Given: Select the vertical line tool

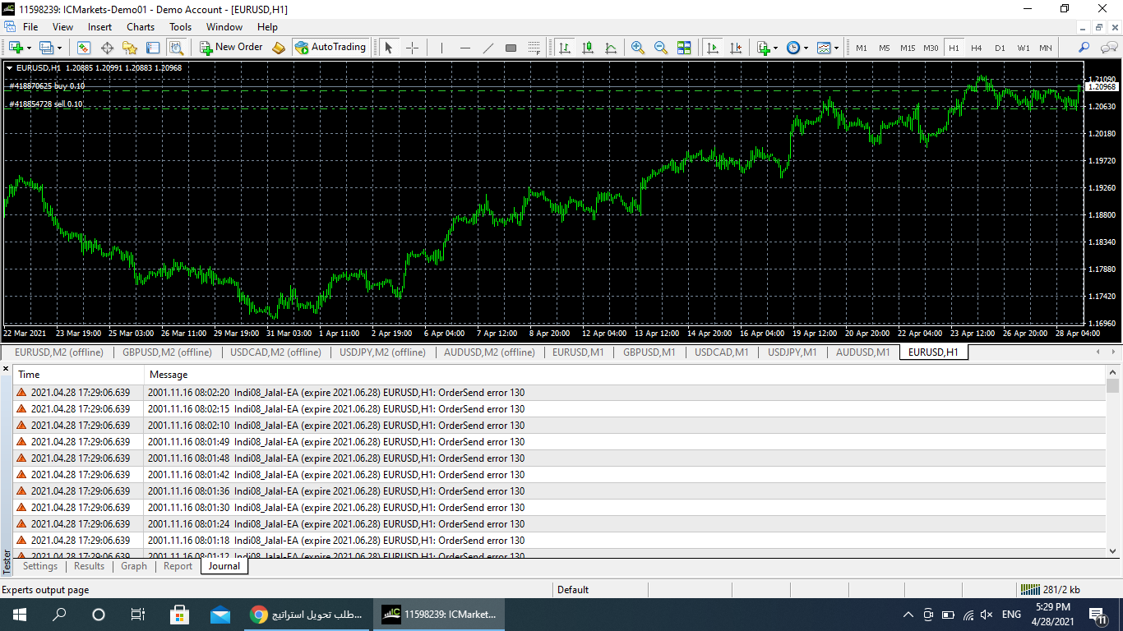Looking at the screenshot, I should (x=441, y=48).
